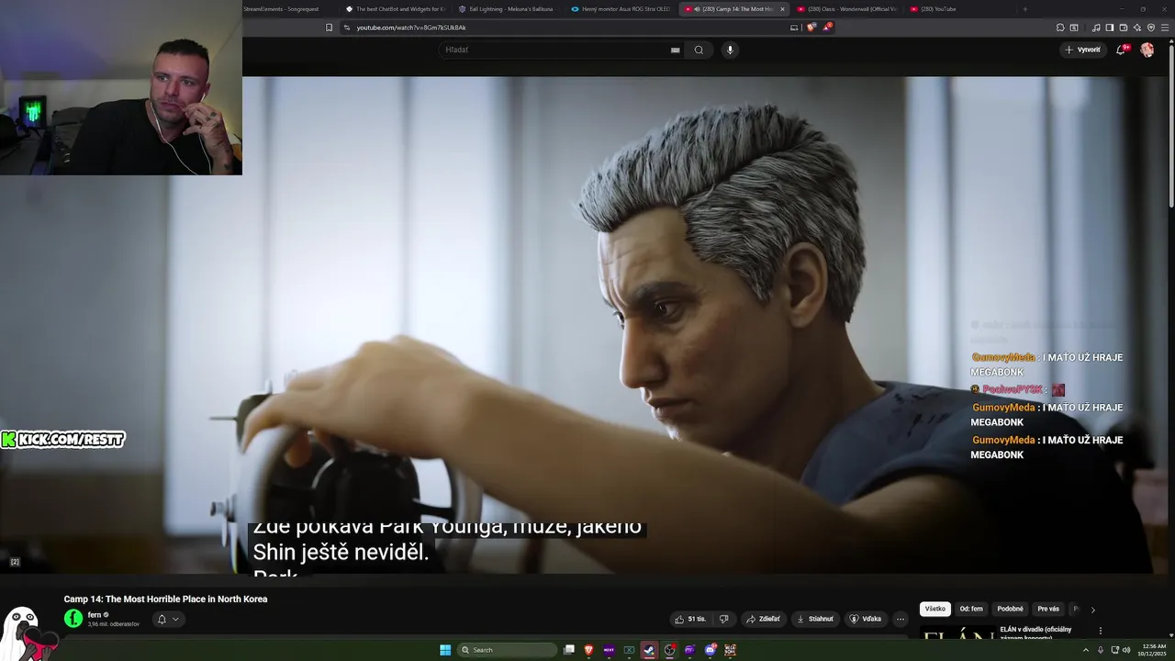
Task: Click the Vytvoriť create button
Action: [x=1083, y=50]
